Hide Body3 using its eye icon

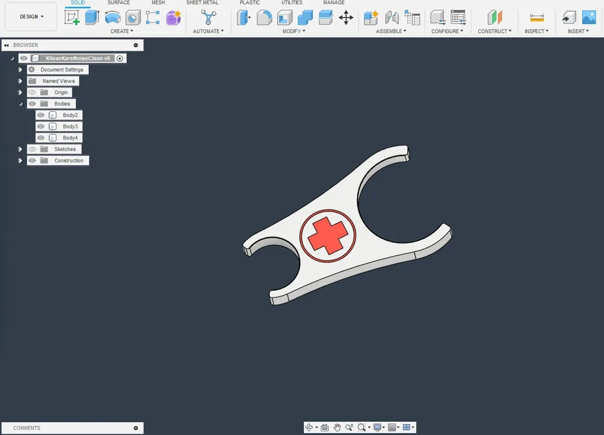click(x=41, y=127)
